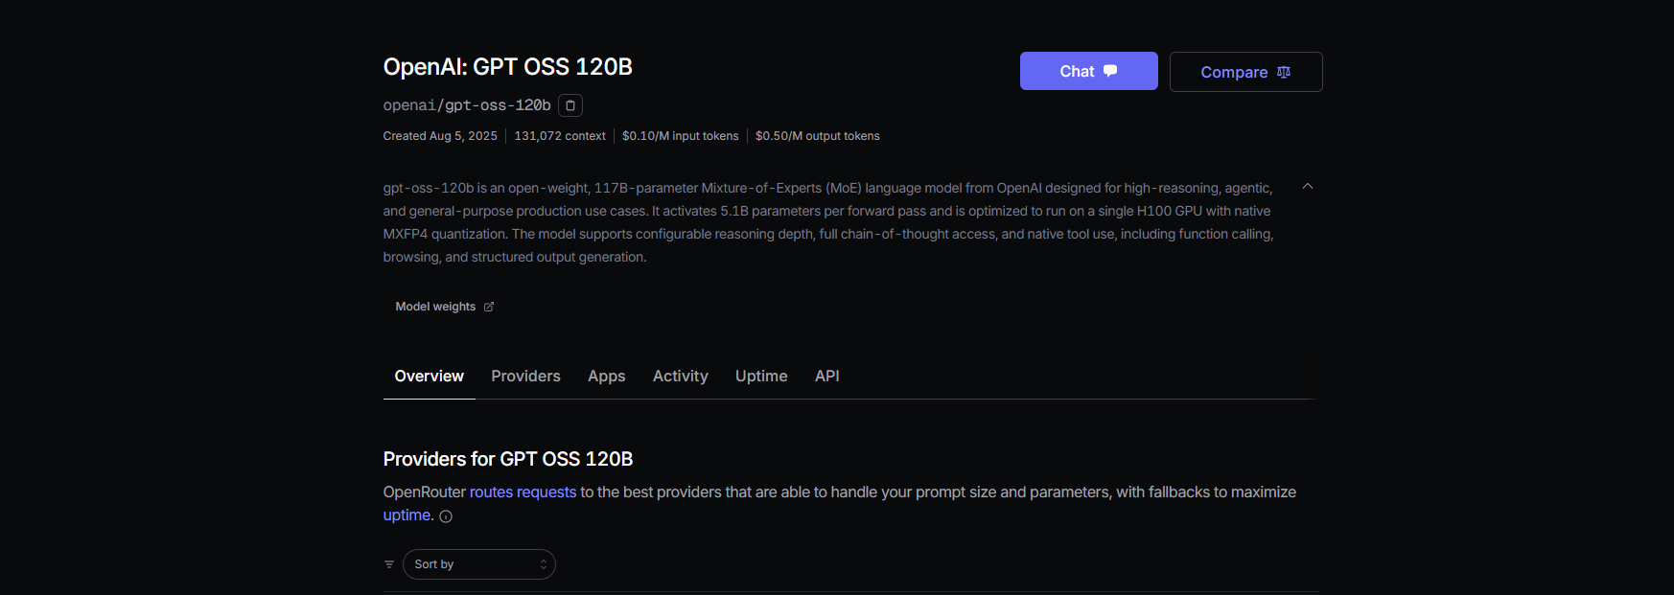Follow the routes requests link
1674x595 pixels.
[523, 492]
